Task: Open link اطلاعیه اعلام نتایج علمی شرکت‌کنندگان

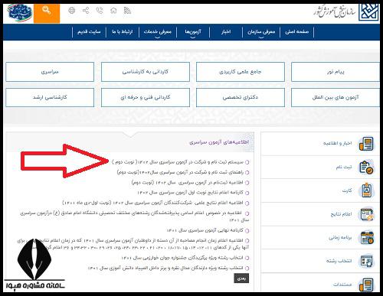Action: (x=153, y=203)
